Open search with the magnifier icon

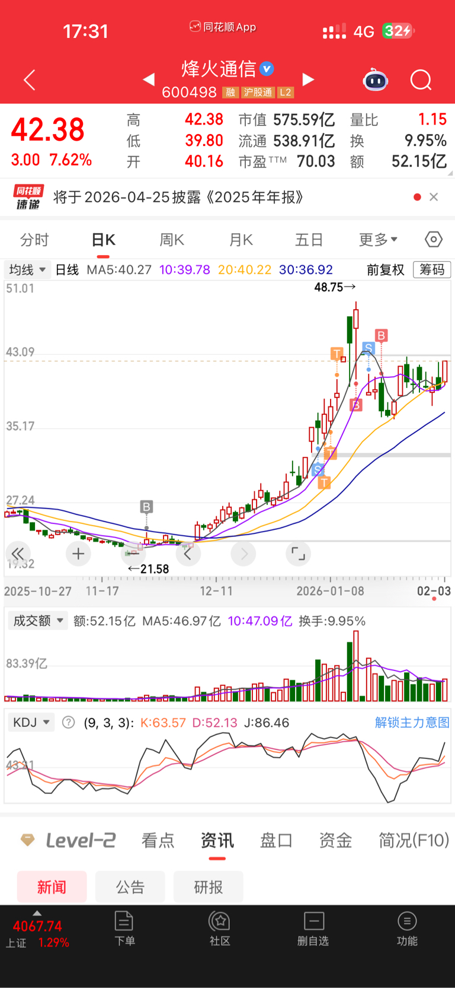pyautogui.click(x=421, y=80)
